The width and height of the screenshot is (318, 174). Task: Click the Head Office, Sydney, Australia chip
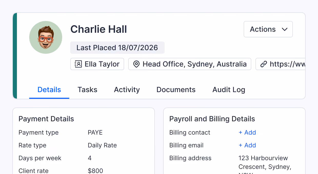tap(190, 64)
